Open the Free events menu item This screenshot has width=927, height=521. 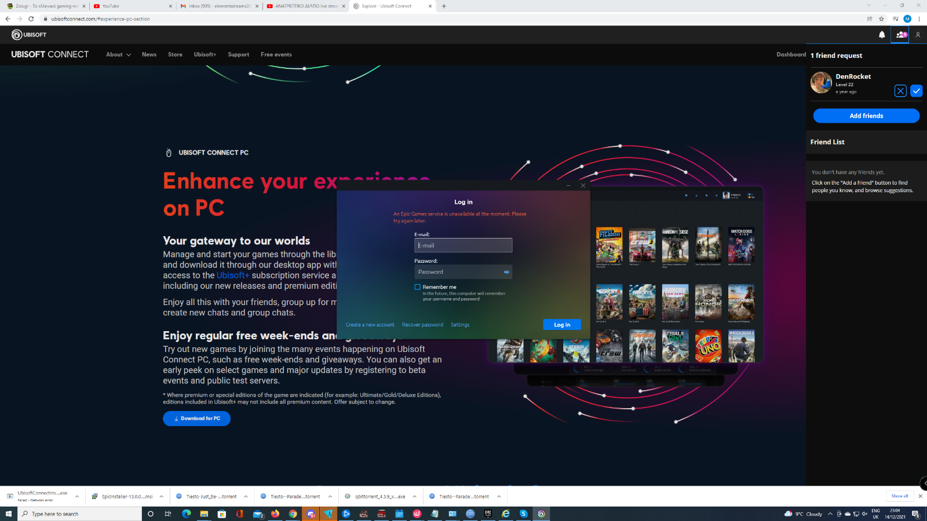[x=276, y=54]
